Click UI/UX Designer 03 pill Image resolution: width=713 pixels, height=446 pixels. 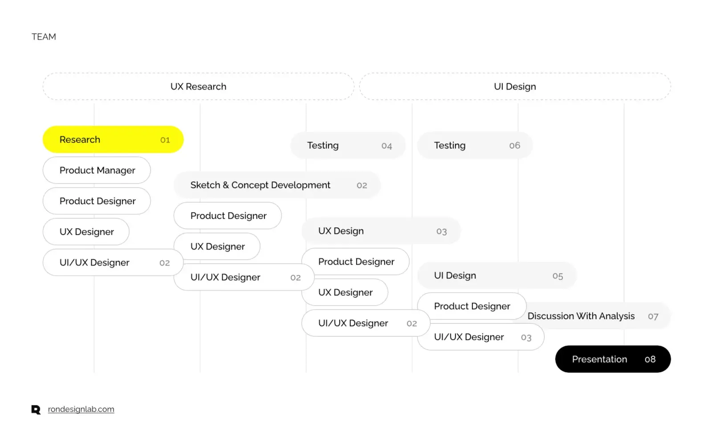[x=481, y=337]
